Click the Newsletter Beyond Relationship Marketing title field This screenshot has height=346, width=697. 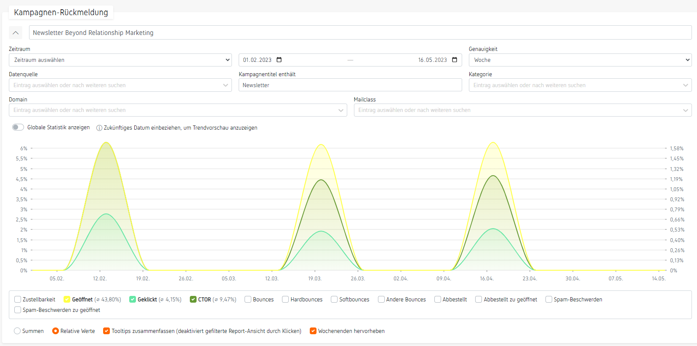tap(360, 33)
